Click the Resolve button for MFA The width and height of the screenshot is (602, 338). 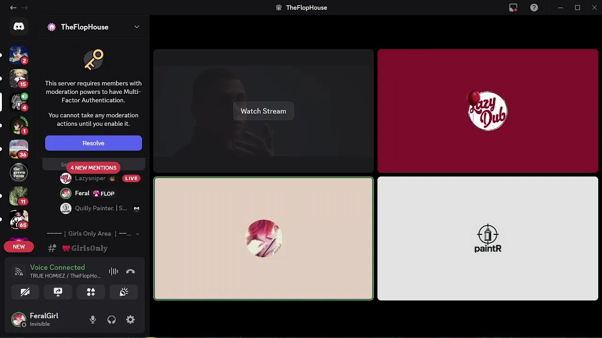(94, 143)
